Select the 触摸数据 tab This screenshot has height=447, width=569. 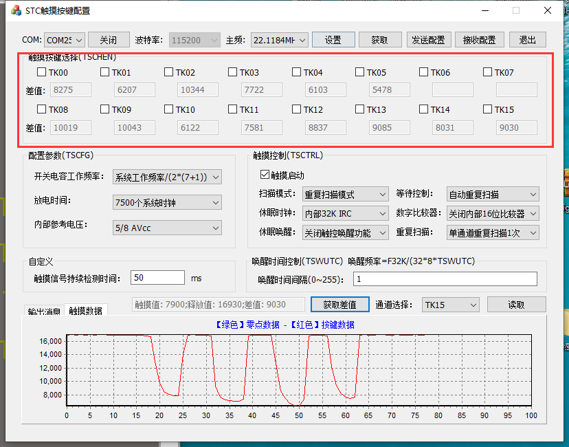click(85, 311)
